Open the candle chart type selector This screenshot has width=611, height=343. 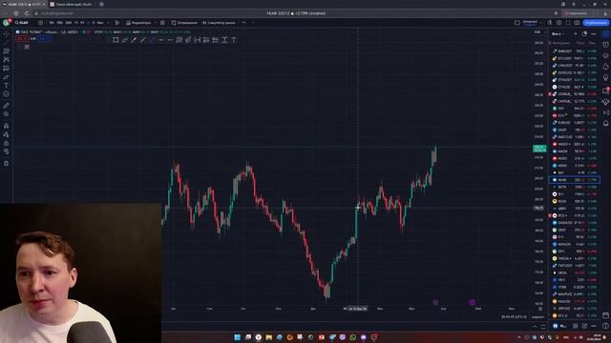[x=116, y=23]
